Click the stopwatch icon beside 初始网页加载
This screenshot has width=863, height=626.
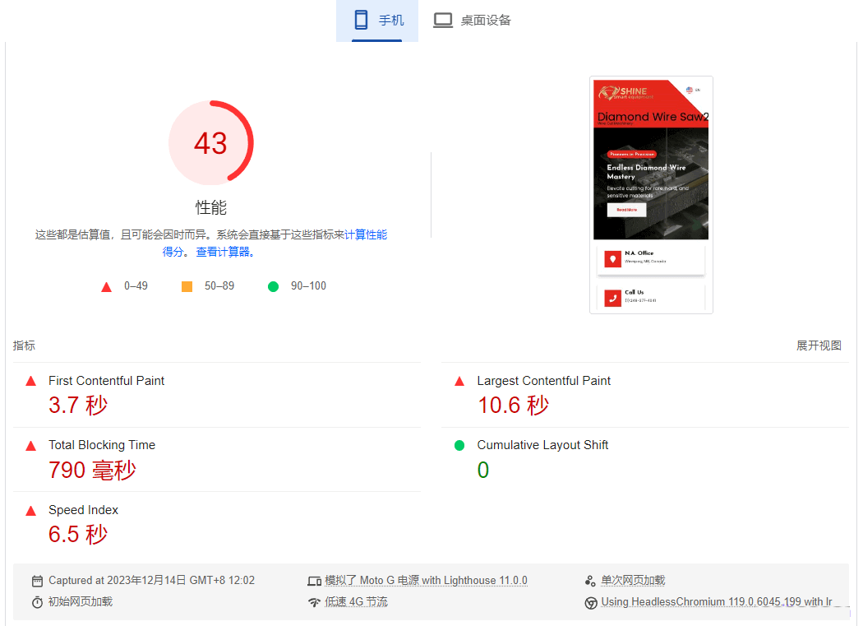coord(37,602)
